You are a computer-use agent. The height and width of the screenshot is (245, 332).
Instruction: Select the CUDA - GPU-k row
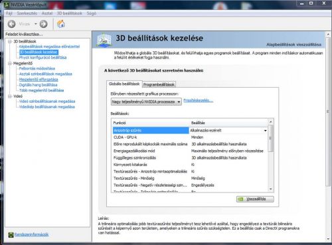point(190,137)
